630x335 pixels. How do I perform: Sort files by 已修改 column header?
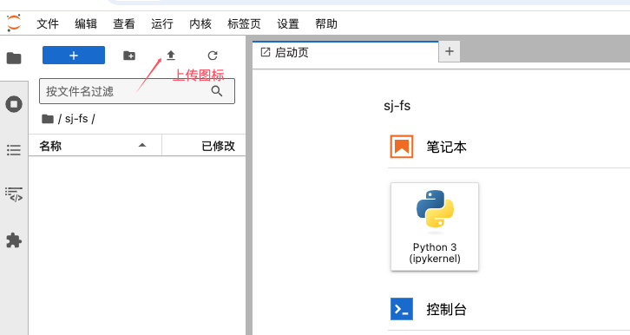click(204, 146)
